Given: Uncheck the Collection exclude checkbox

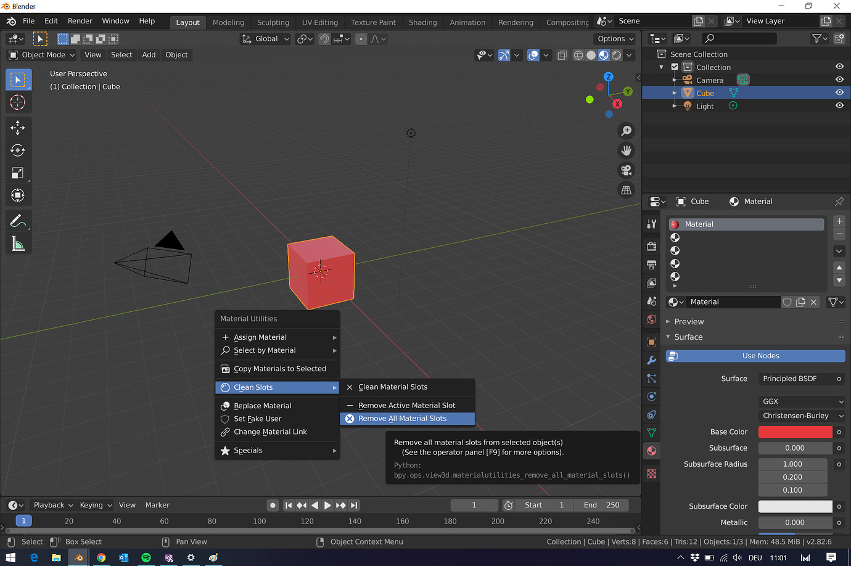Looking at the screenshot, I should (x=675, y=67).
